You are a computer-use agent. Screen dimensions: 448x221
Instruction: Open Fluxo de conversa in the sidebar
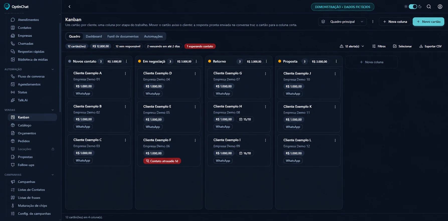(x=32, y=76)
